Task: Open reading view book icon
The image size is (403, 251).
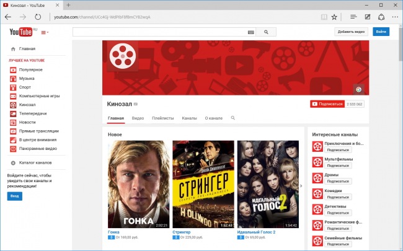Action: click(324, 17)
